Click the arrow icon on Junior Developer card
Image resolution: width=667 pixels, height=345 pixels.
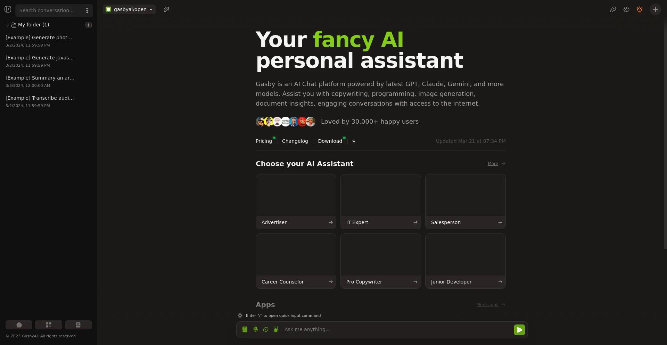[500, 282]
